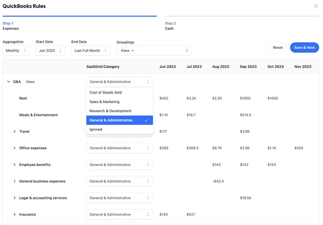Close the QuickBooks Rules dialog
This screenshot has width=323, height=225.
click(x=315, y=6)
